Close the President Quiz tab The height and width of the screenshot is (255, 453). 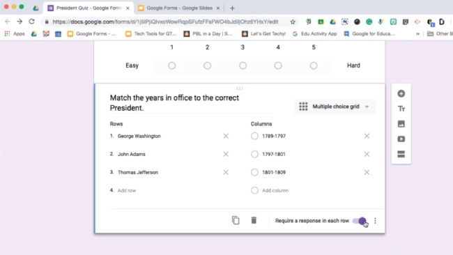128,8
